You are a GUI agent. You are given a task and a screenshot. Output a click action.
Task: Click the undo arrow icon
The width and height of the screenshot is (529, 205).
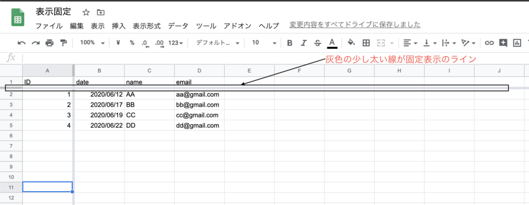click(x=22, y=43)
